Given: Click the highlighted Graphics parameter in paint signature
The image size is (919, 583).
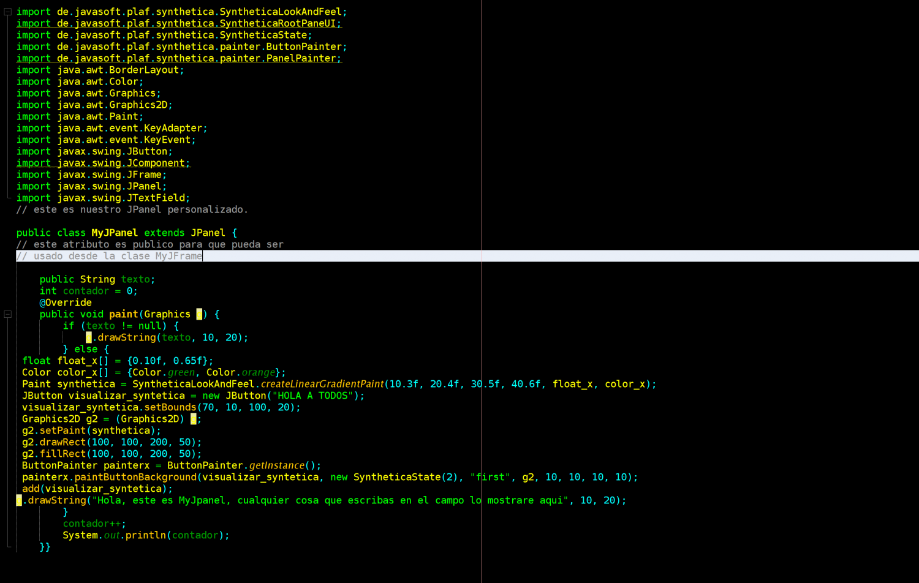Looking at the screenshot, I should (199, 314).
